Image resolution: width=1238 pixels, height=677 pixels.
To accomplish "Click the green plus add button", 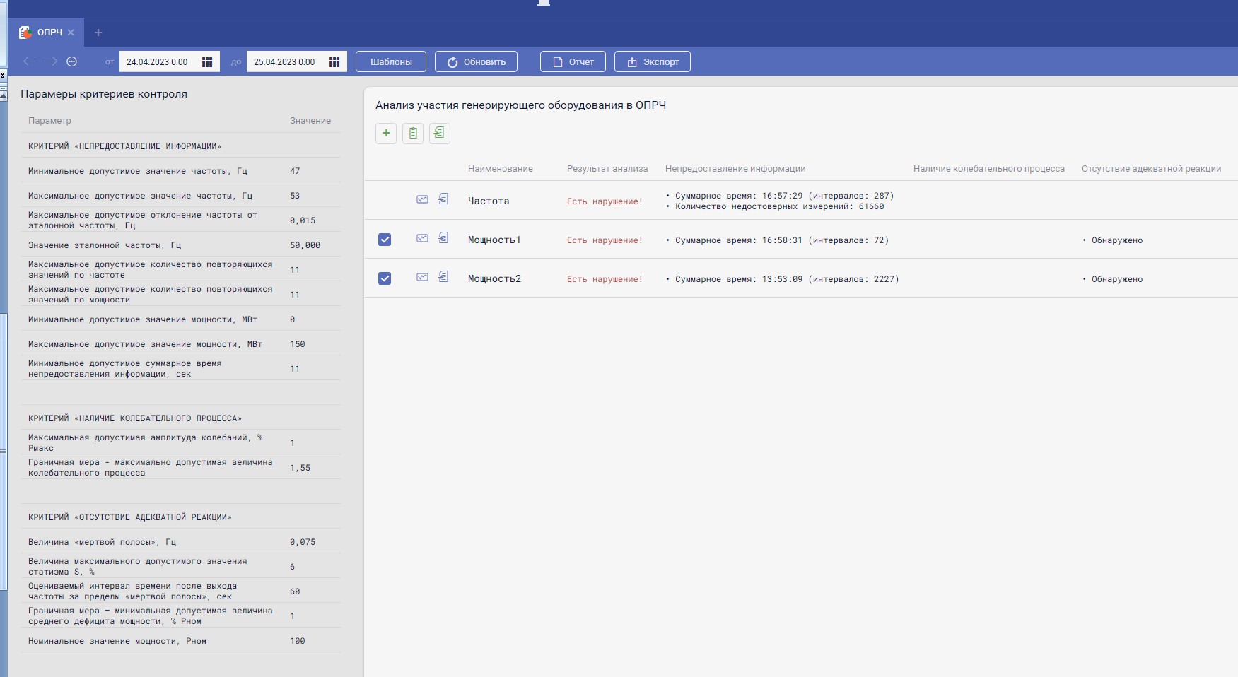I will coord(386,133).
